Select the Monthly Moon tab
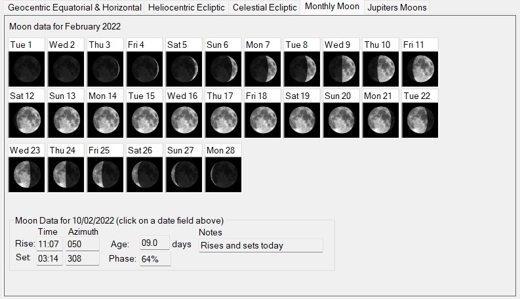Screen dimensions: 520x299 (332, 7)
